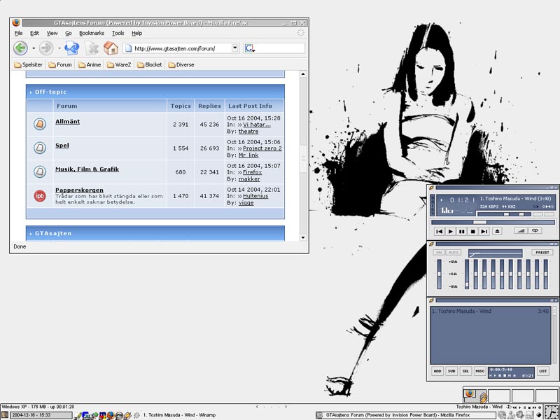Screen dimensions: 560x420
Task: Click the Reload page icon in Firefox
Action: click(x=72, y=48)
